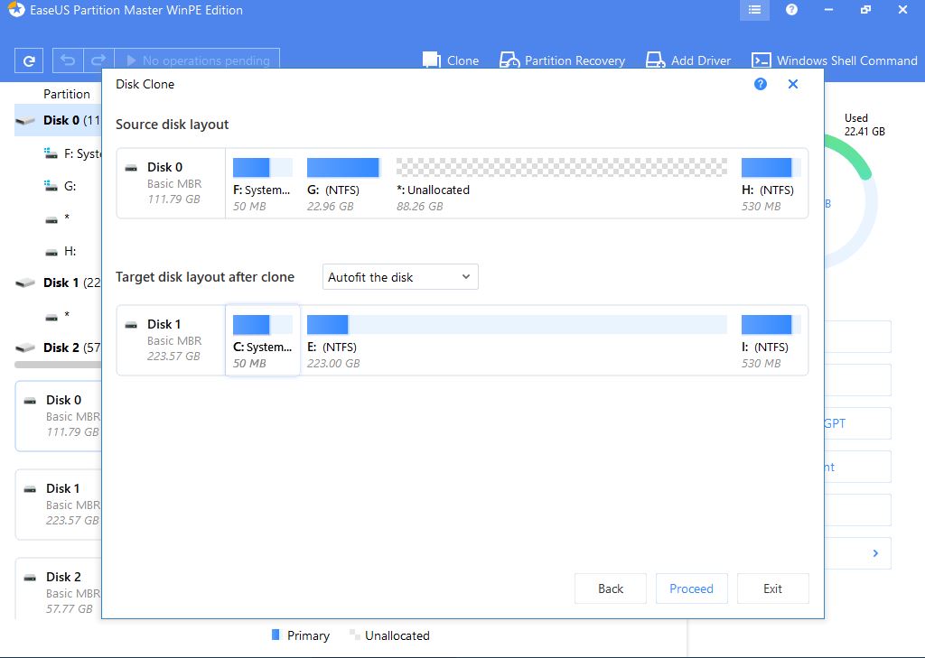Image resolution: width=925 pixels, height=658 pixels.
Task: Select Disk 1 in partition tree
Action: [x=58, y=283]
